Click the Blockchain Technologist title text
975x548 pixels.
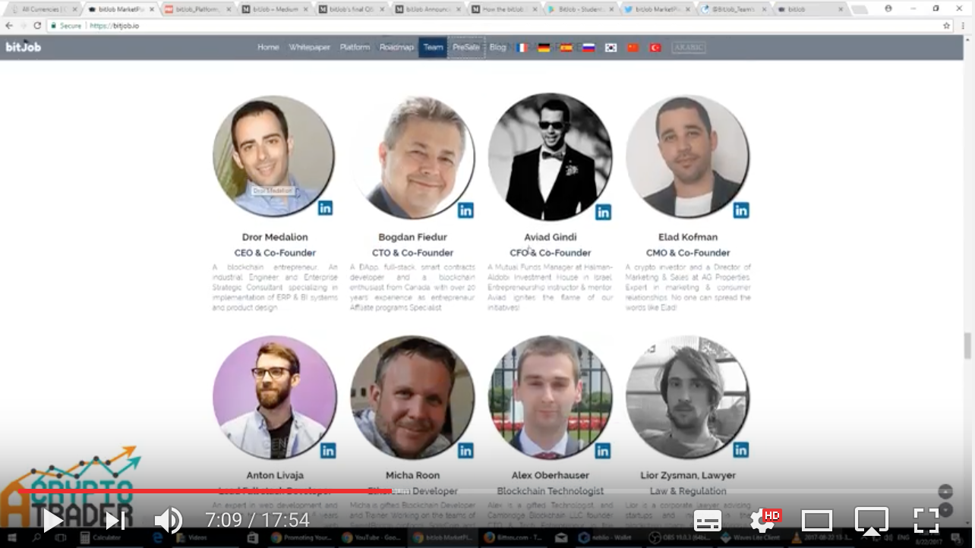[x=551, y=491]
